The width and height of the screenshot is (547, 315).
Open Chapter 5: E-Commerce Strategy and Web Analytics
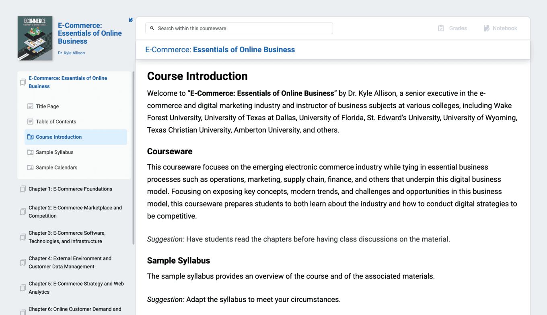[76, 288]
